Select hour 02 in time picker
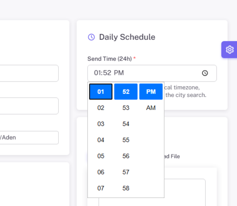This screenshot has width=237, height=206. tap(100, 108)
